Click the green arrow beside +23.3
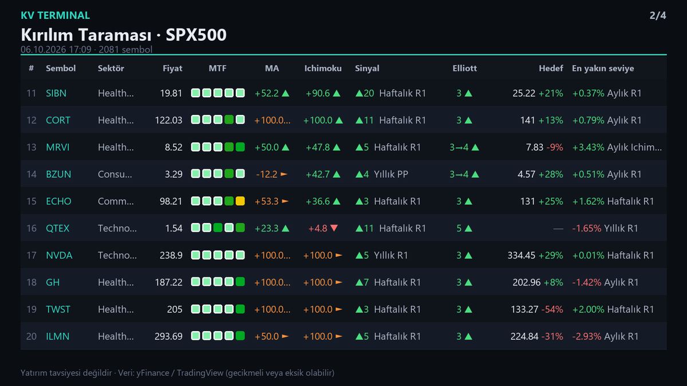Viewport: 687px width, 386px height. [286, 228]
